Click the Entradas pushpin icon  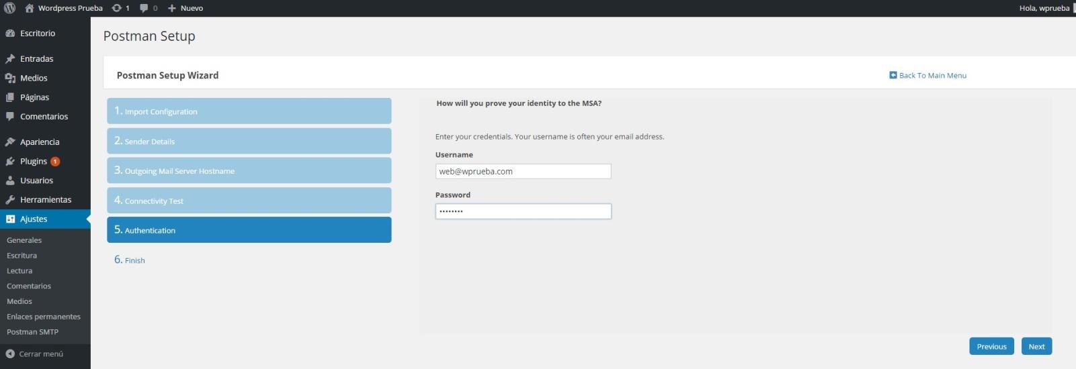click(10, 58)
